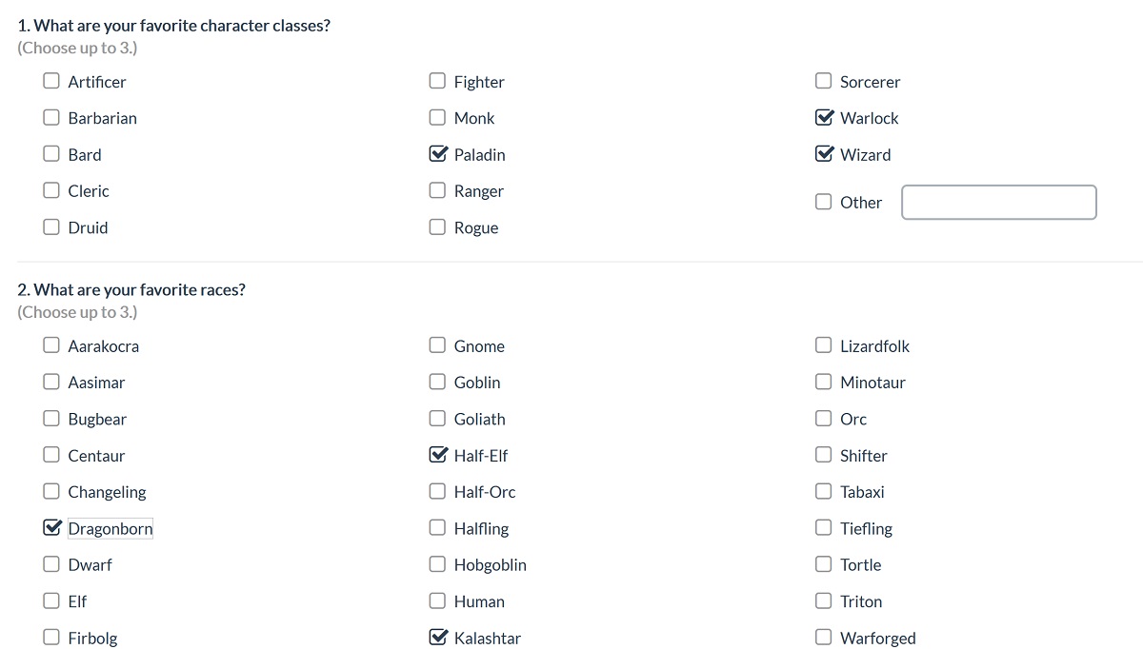Select the Aarakocra checkbox
Viewport: 1143px width, 649px height.
(x=51, y=345)
